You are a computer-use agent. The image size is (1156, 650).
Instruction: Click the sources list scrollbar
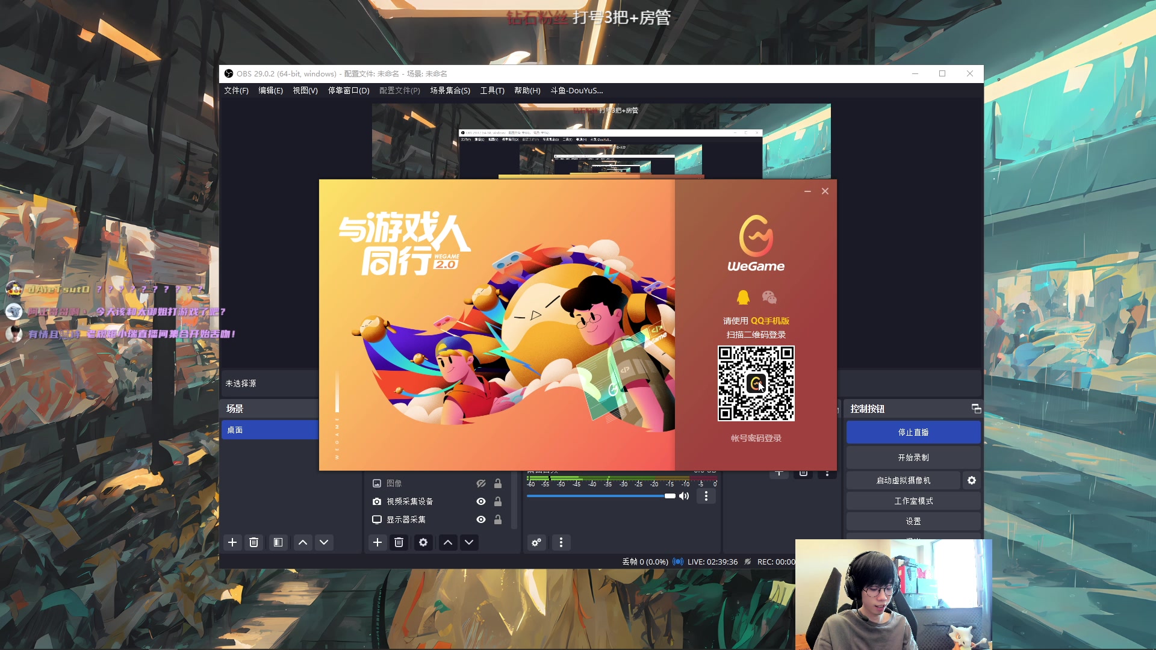click(514, 501)
